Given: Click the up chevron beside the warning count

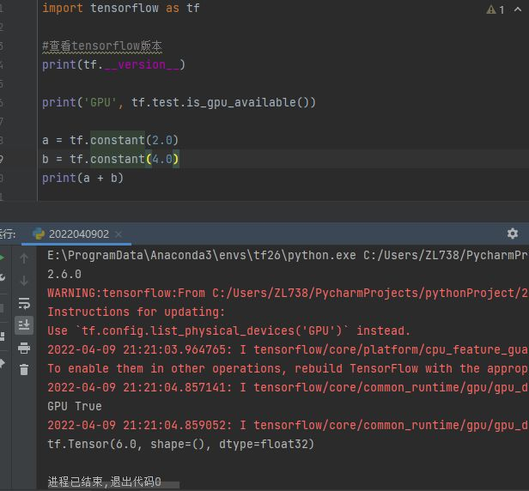Looking at the screenshot, I should 518,9.
